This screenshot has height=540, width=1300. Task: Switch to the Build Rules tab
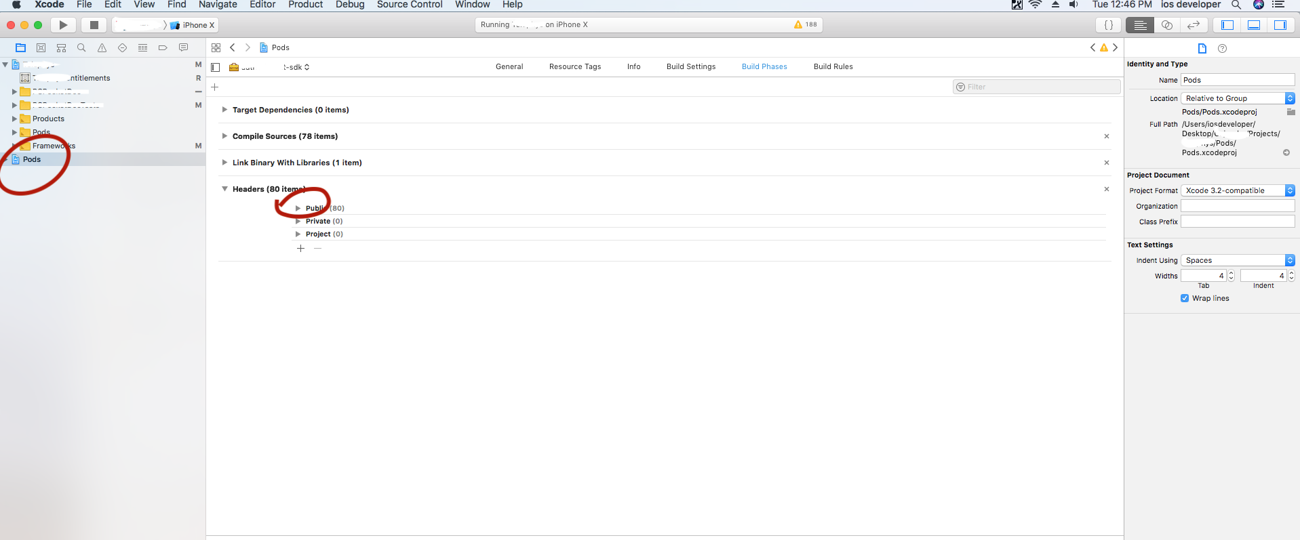[833, 66]
